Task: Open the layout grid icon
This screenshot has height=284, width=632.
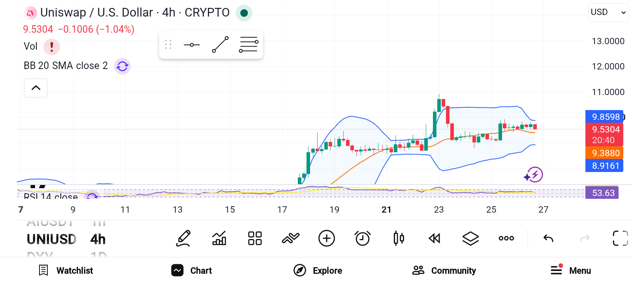Action: pyautogui.click(x=255, y=238)
